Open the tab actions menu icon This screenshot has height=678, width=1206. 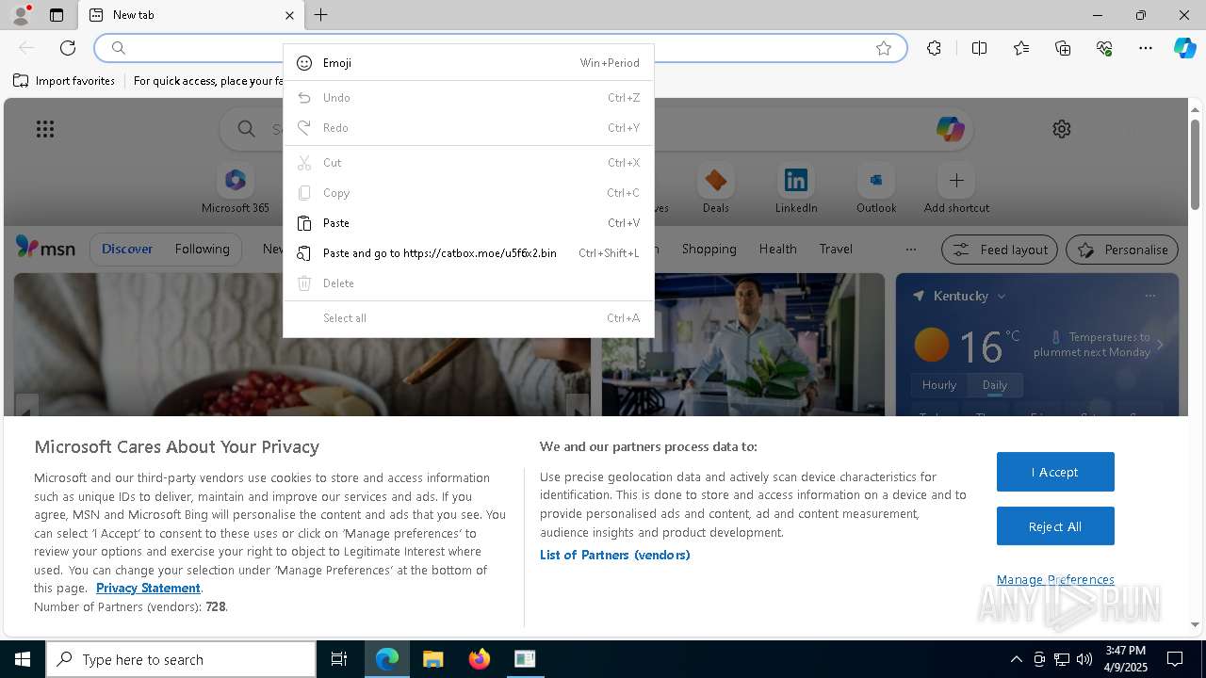57,15
